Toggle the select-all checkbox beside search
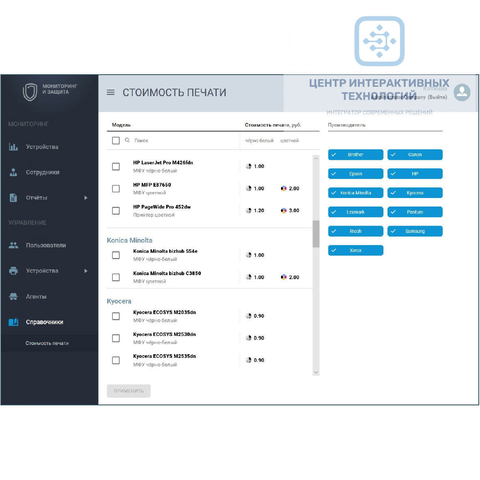This screenshot has height=480, width=480. [x=116, y=140]
